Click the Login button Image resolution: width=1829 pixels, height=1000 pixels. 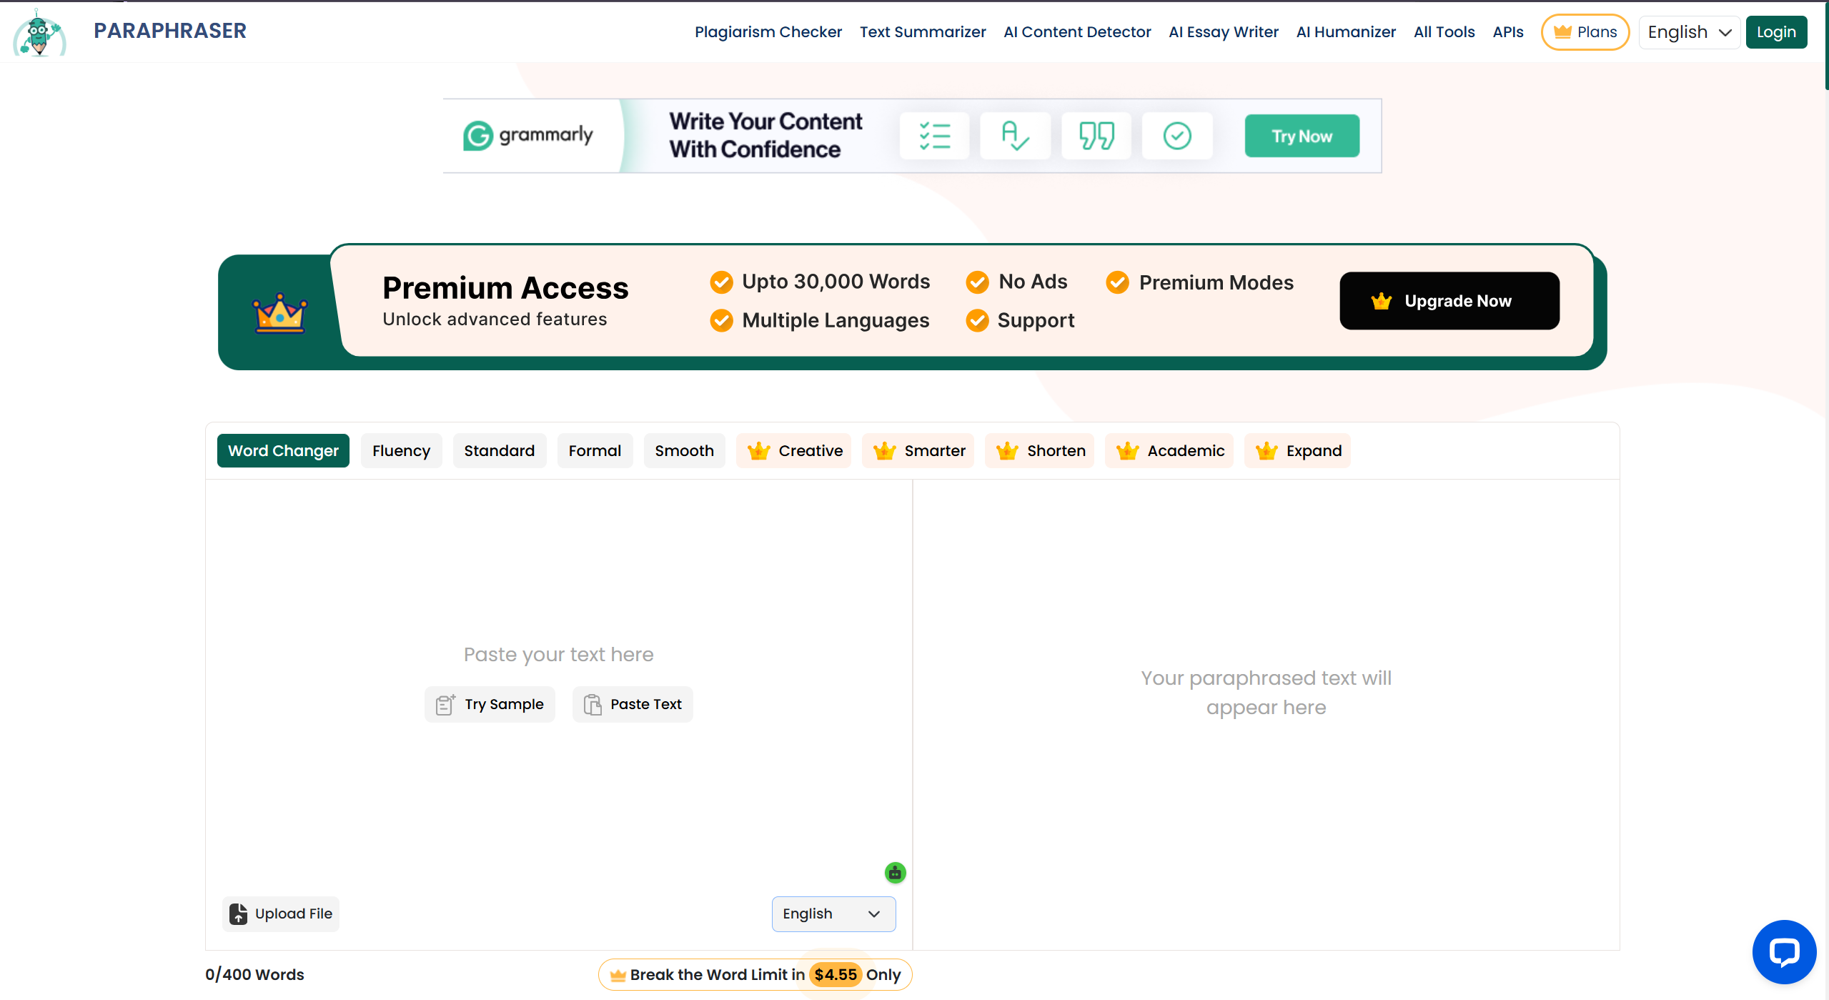pyautogui.click(x=1776, y=32)
